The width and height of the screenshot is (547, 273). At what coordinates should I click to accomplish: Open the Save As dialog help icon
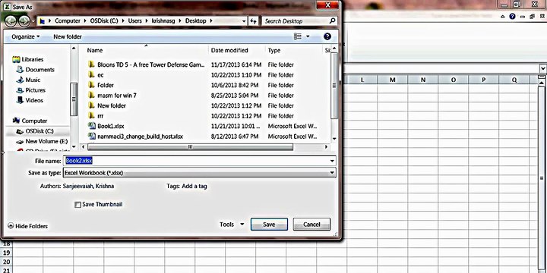tap(327, 36)
